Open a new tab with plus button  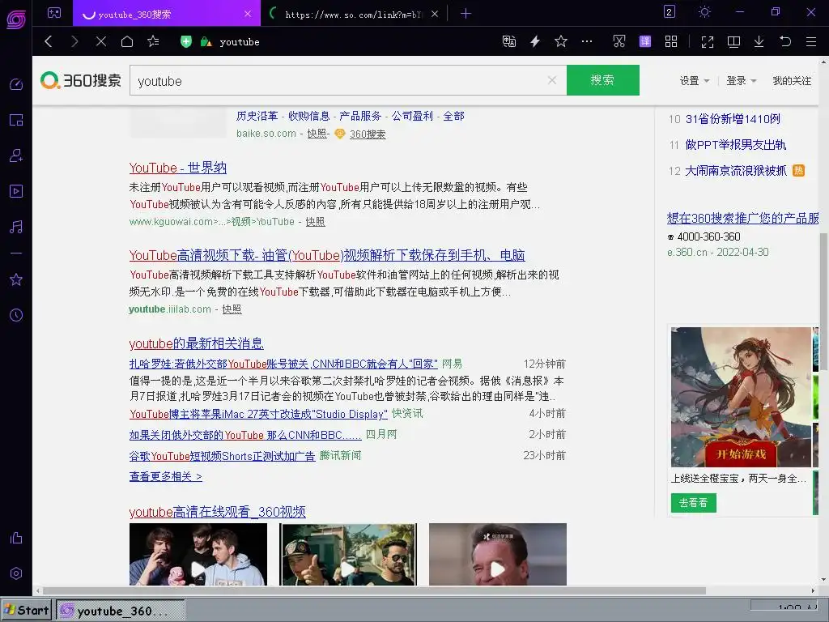pyautogui.click(x=466, y=14)
